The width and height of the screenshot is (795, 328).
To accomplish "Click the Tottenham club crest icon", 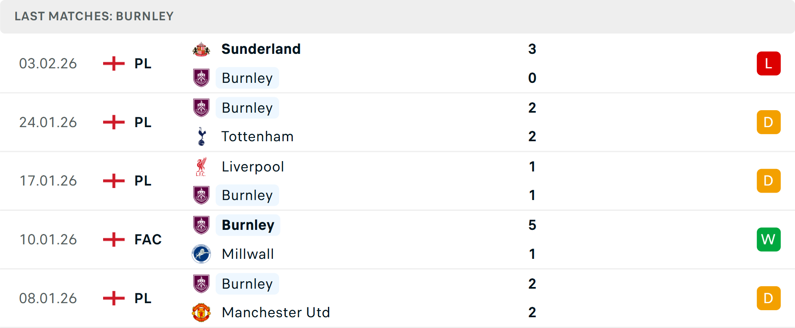I will pos(202,136).
